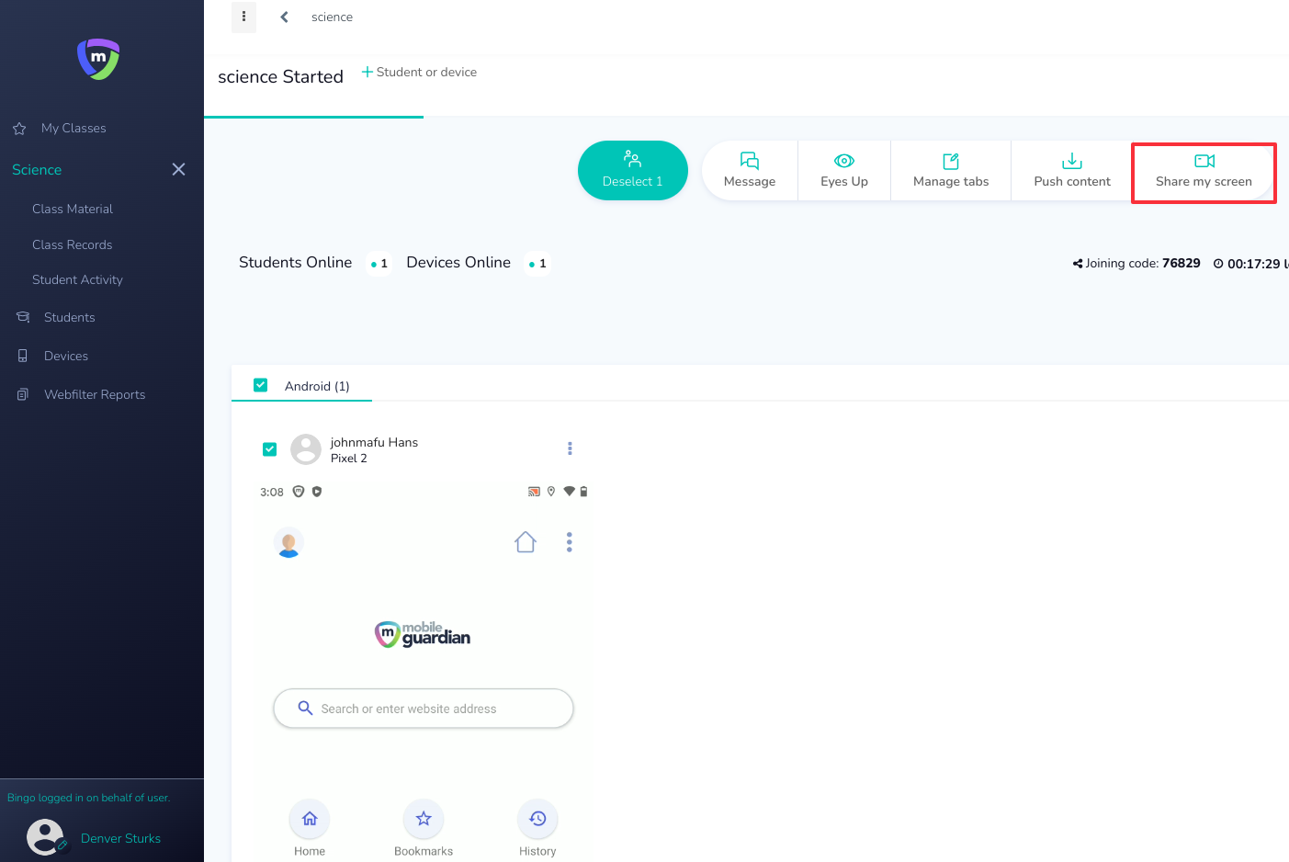Activate Eyes Up for students
The width and height of the screenshot is (1289, 862).
[844, 170]
